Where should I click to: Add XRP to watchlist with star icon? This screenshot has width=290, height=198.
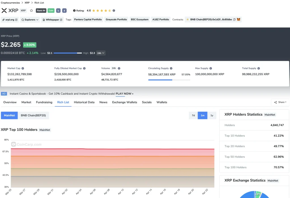coord(31,10)
